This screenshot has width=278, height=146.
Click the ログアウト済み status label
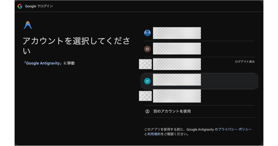coord(245,62)
